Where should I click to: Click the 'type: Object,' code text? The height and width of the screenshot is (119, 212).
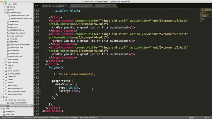pos(69,88)
